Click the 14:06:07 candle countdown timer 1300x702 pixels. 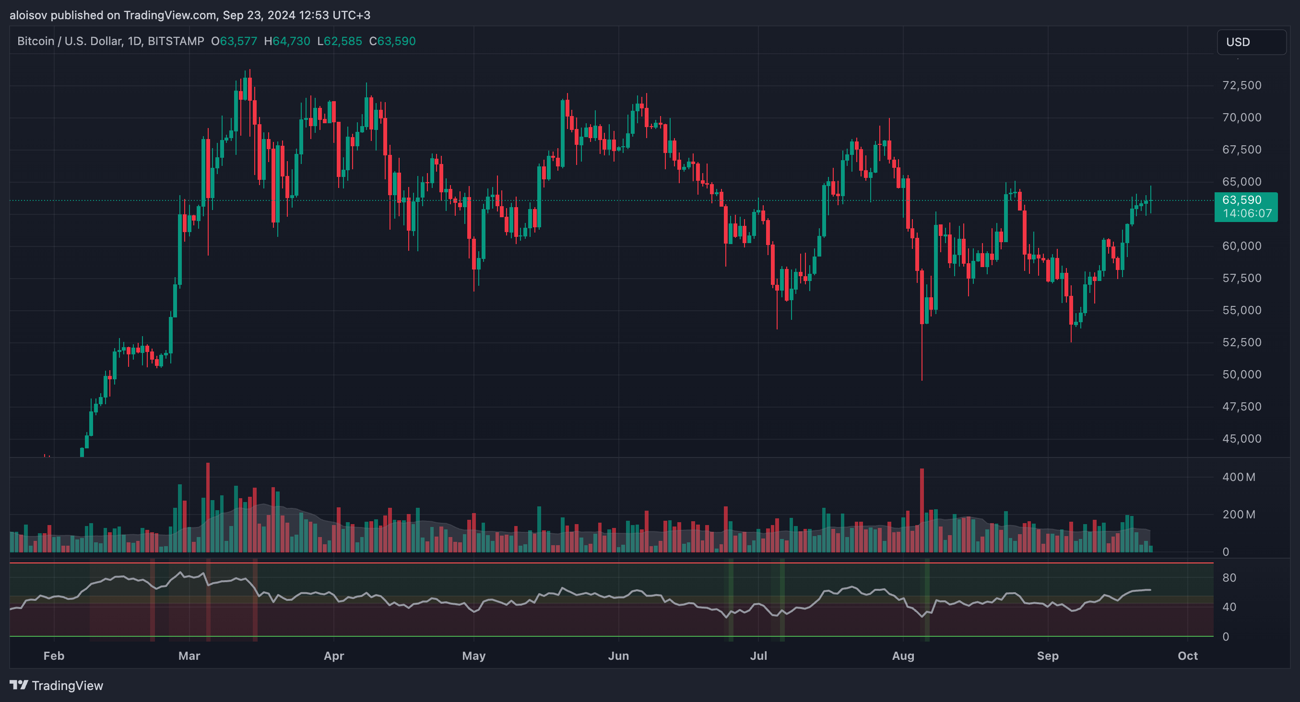(x=1247, y=213)
